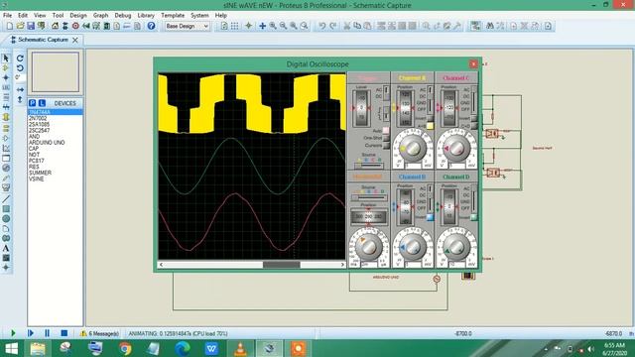The image size is (635, 357).
Task: Open the Graph menu
Action: tap(100, 16)
